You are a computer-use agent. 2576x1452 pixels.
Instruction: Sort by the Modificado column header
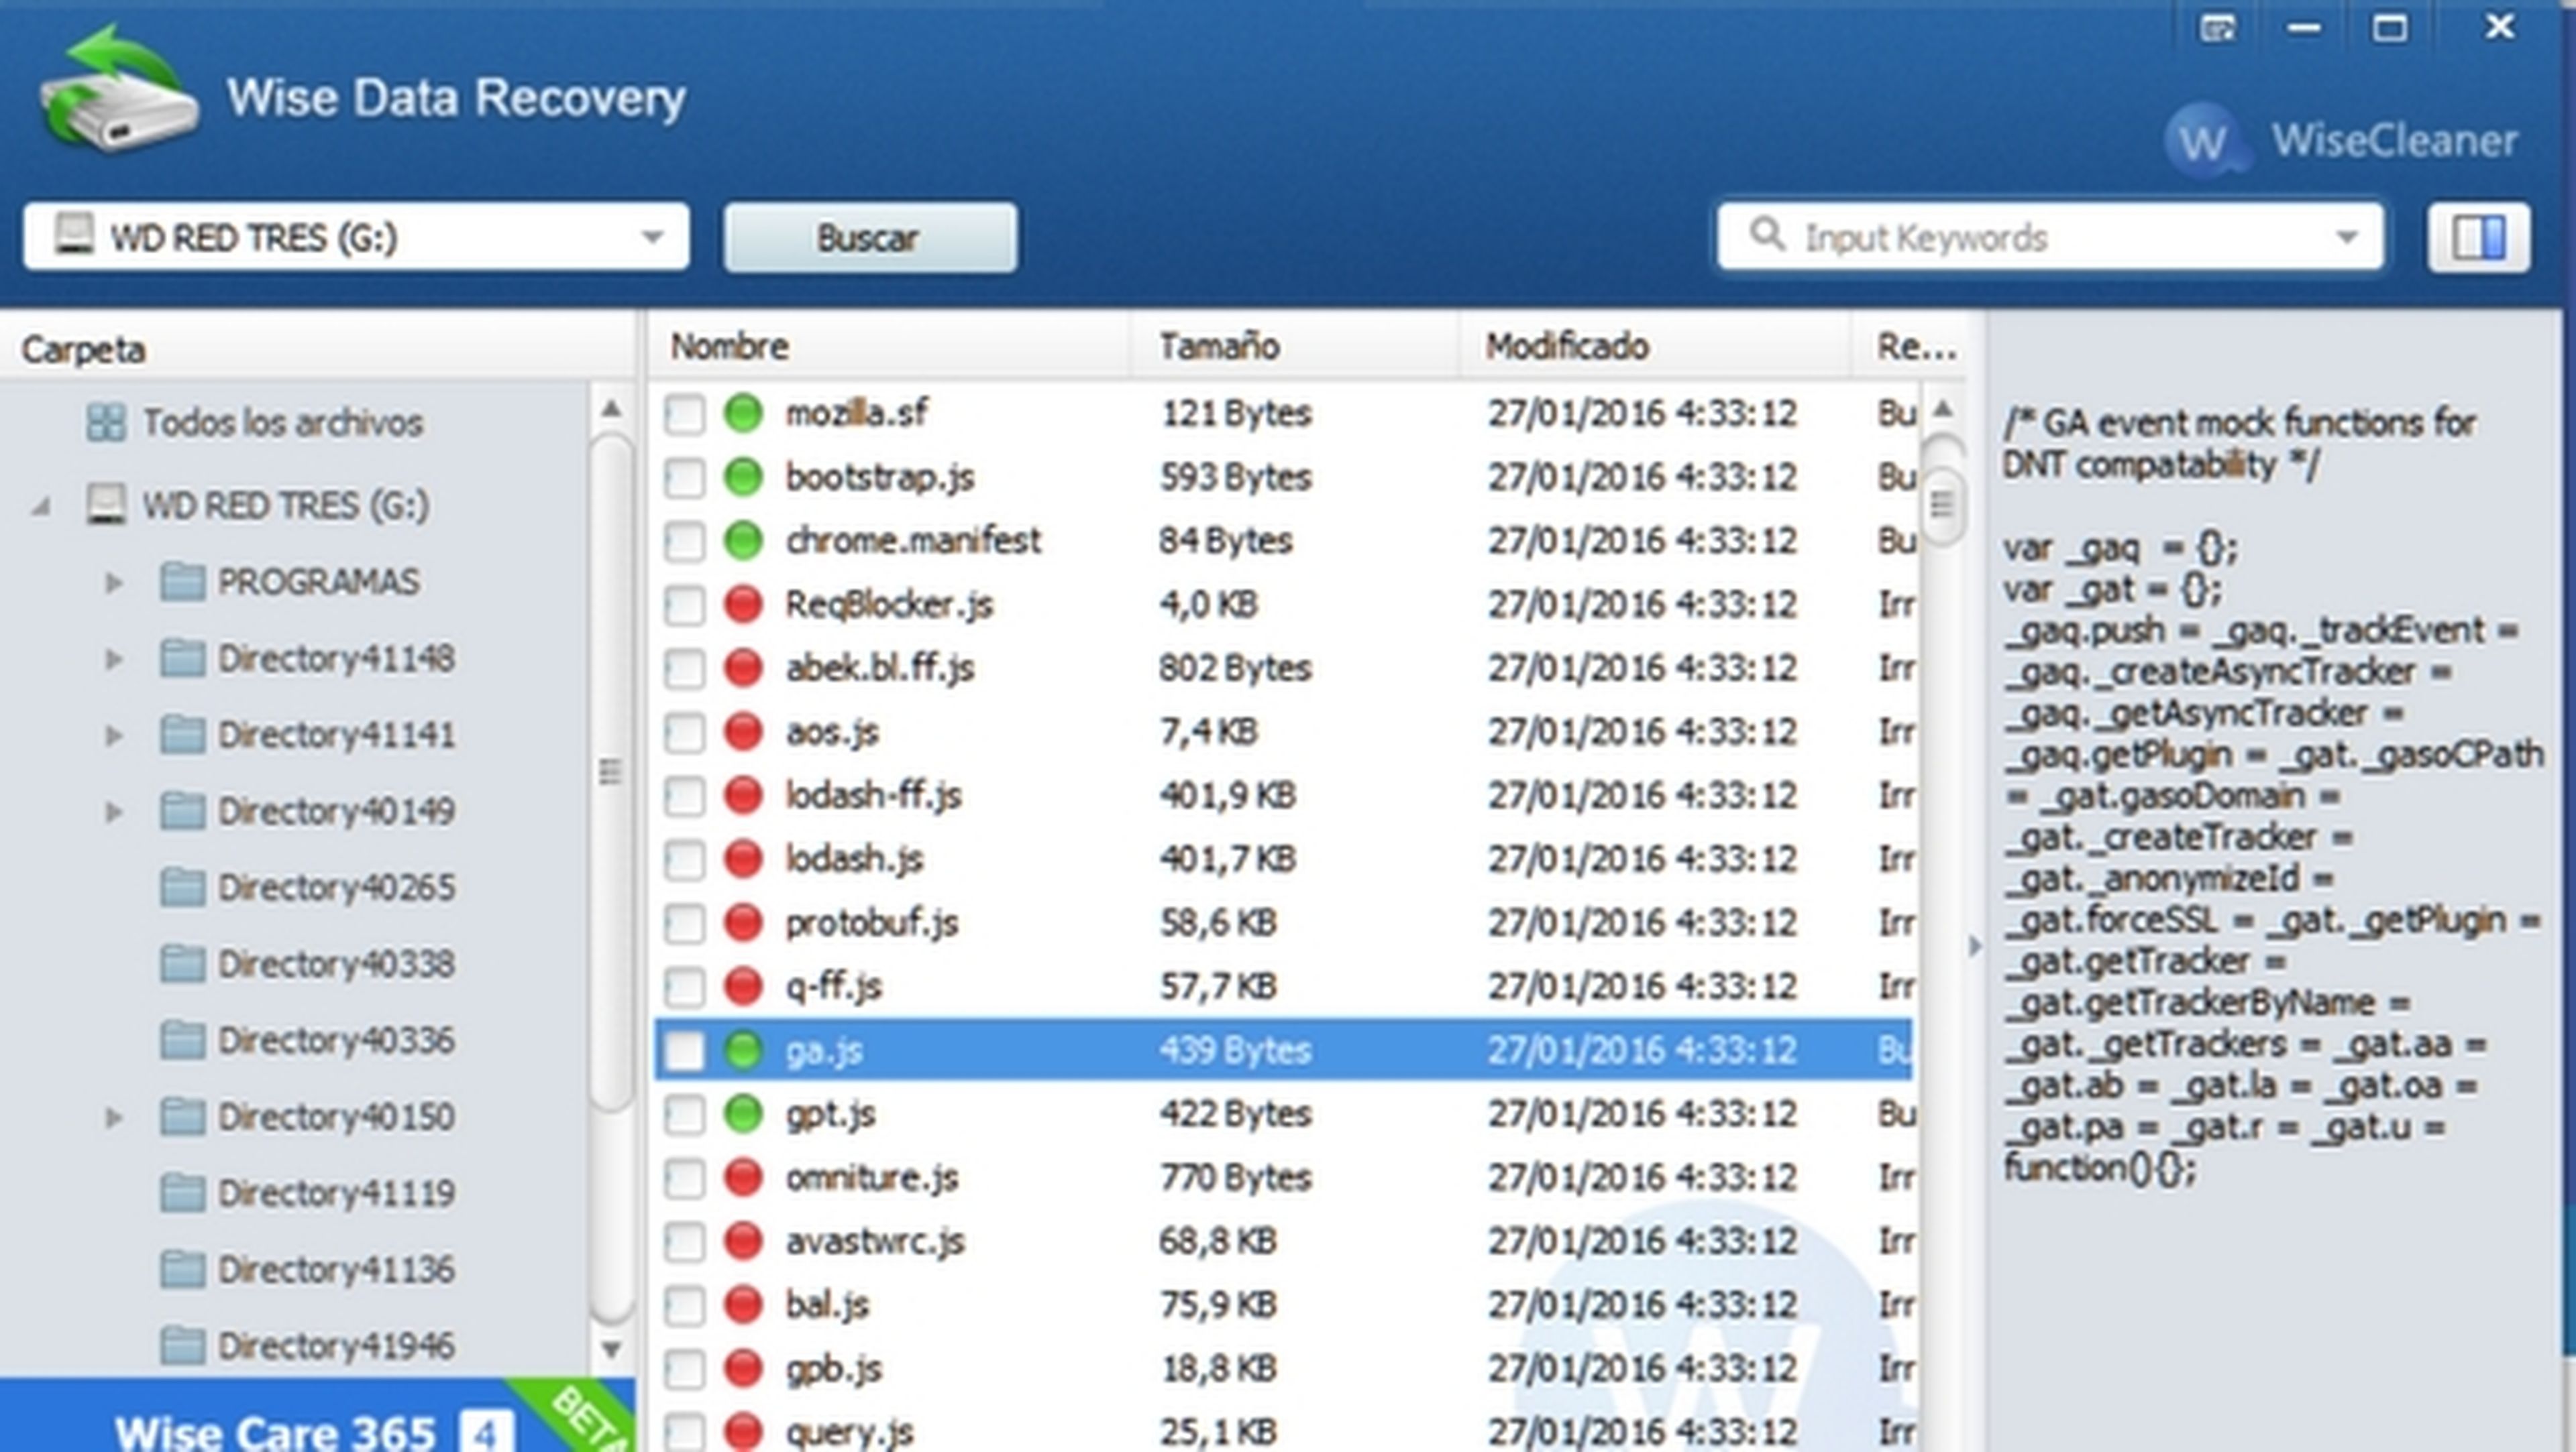(1565, 347)
